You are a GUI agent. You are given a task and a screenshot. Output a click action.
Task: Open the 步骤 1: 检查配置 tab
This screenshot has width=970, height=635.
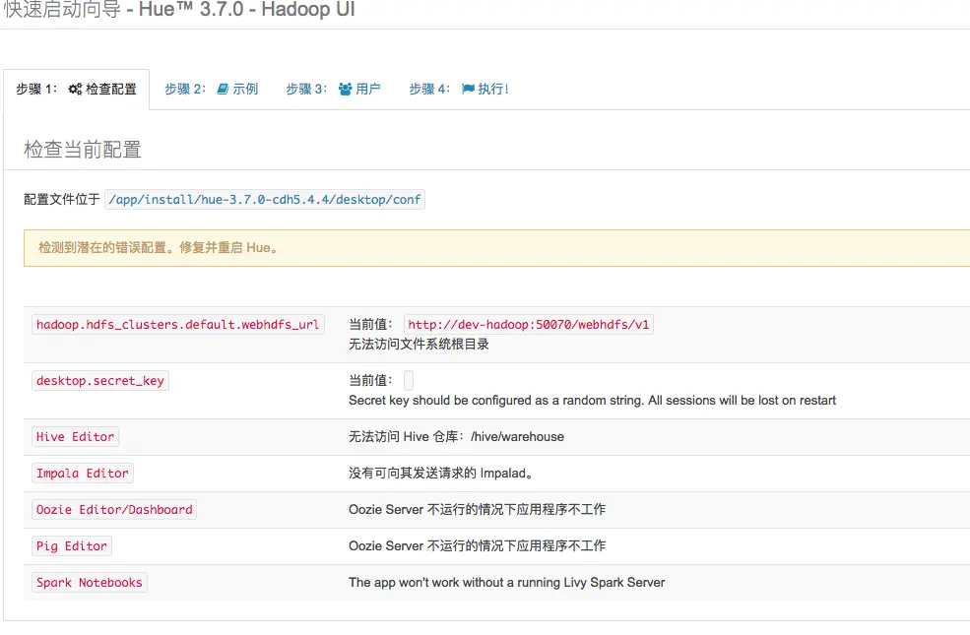[76, 89]
